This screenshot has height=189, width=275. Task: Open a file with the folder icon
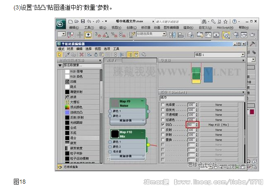[77, 21]
